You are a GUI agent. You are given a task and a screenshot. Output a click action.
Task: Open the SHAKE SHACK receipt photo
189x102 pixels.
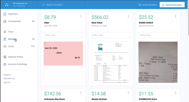[158, 62]
